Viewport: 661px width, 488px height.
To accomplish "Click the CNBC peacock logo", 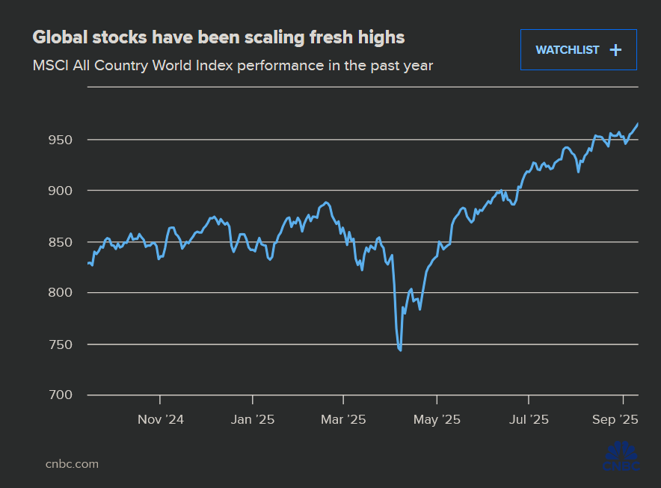I will point(621,457).
